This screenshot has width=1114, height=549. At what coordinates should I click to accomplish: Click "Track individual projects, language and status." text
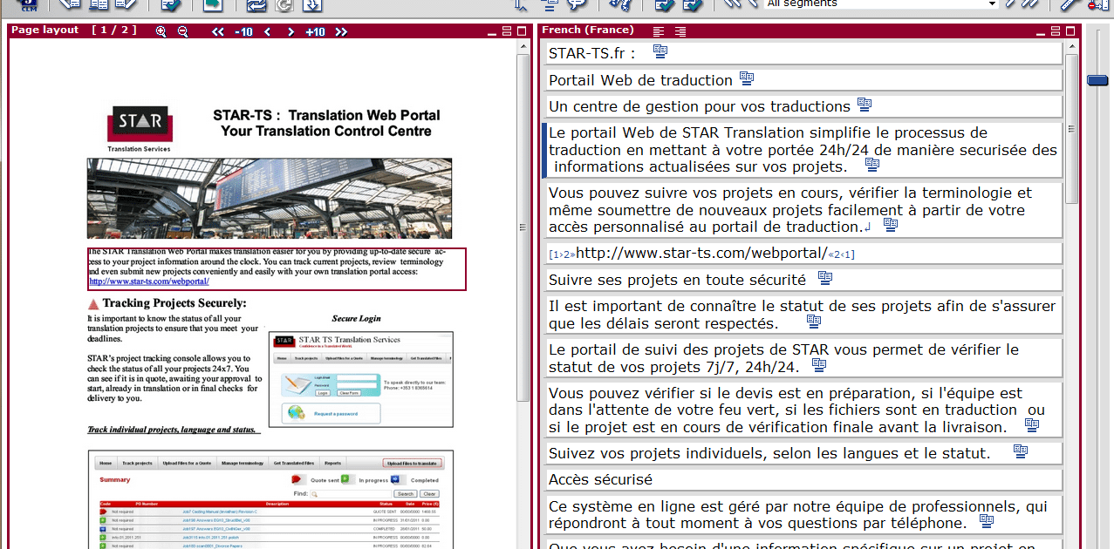172,430
